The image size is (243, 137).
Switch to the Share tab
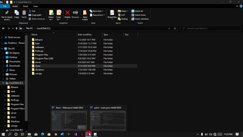(x=25, y=6)
